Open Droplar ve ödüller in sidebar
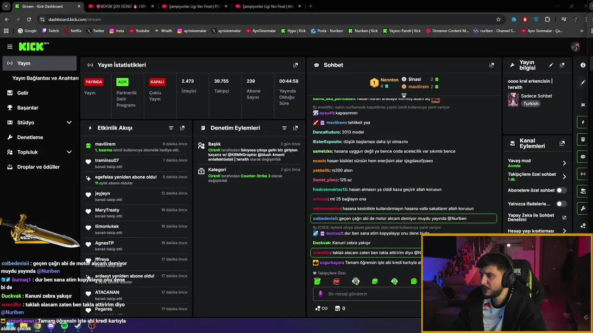Screen dimensions: 593x333 pos(39,167)
